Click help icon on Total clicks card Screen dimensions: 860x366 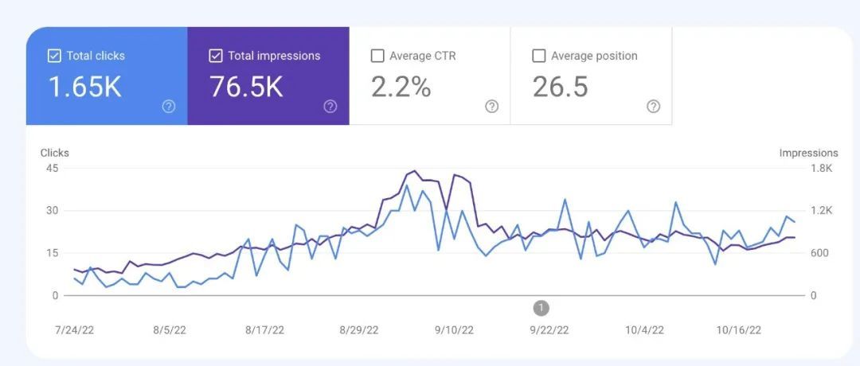(169, 107)
